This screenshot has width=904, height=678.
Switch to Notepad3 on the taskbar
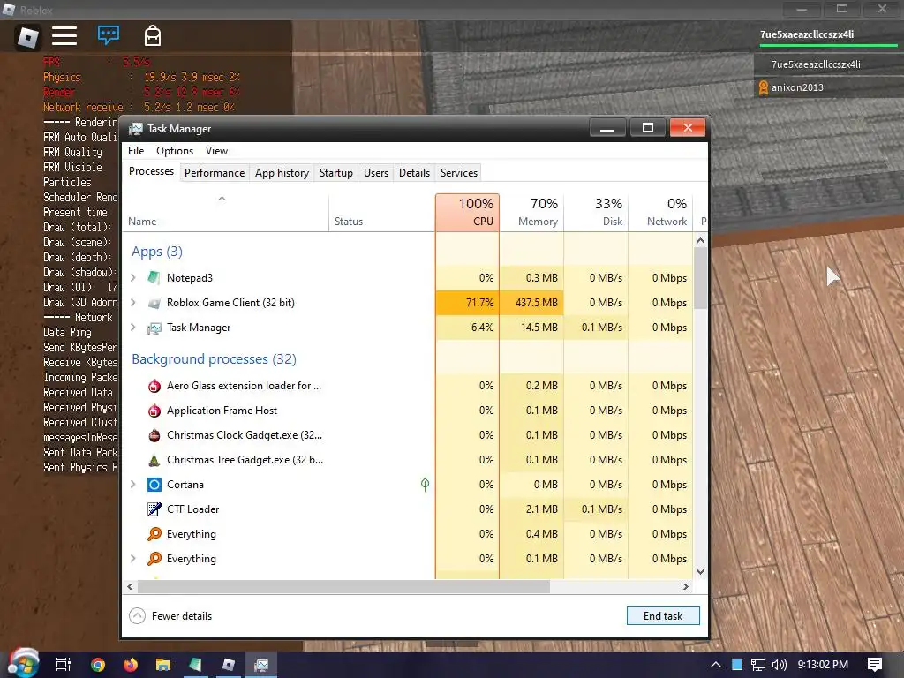click(195, 665)
